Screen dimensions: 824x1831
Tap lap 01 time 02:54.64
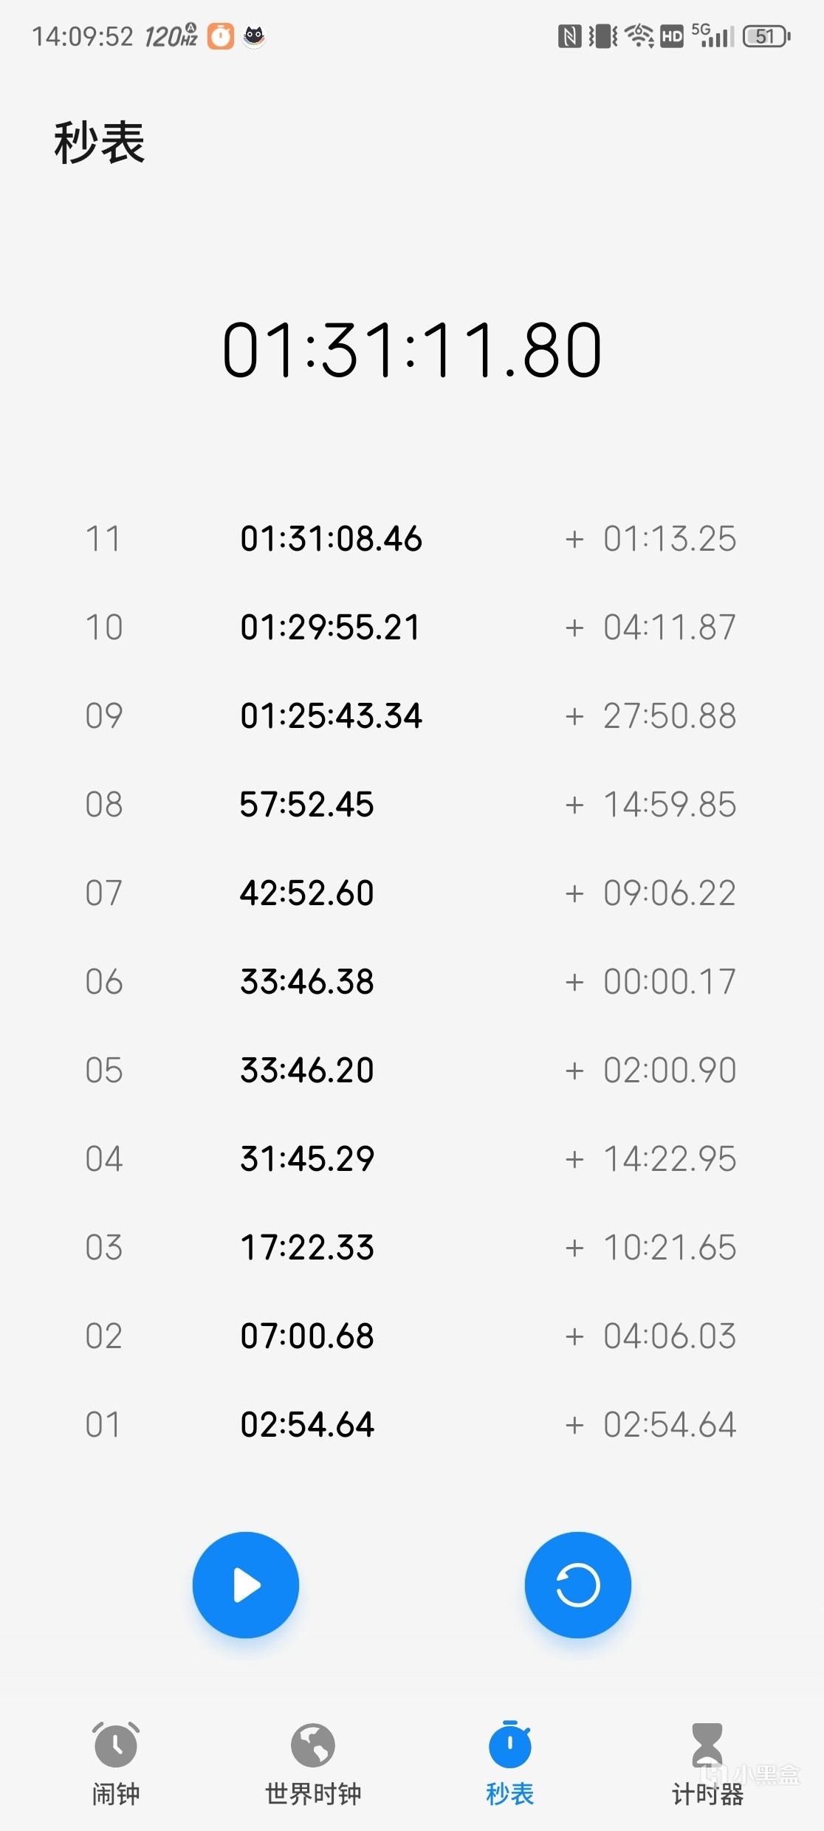tap(307, 1425)
